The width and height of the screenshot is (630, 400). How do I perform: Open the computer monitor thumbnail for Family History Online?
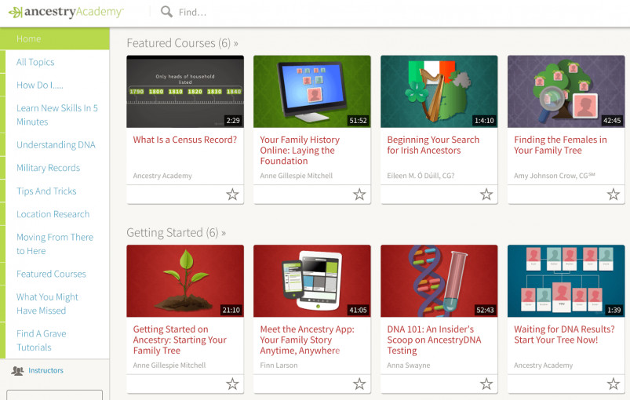click(311, 92)
